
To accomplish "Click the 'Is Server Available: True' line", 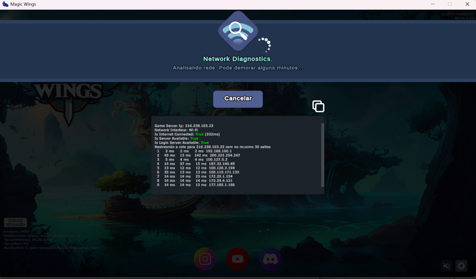I will click(x=176, y=139).
